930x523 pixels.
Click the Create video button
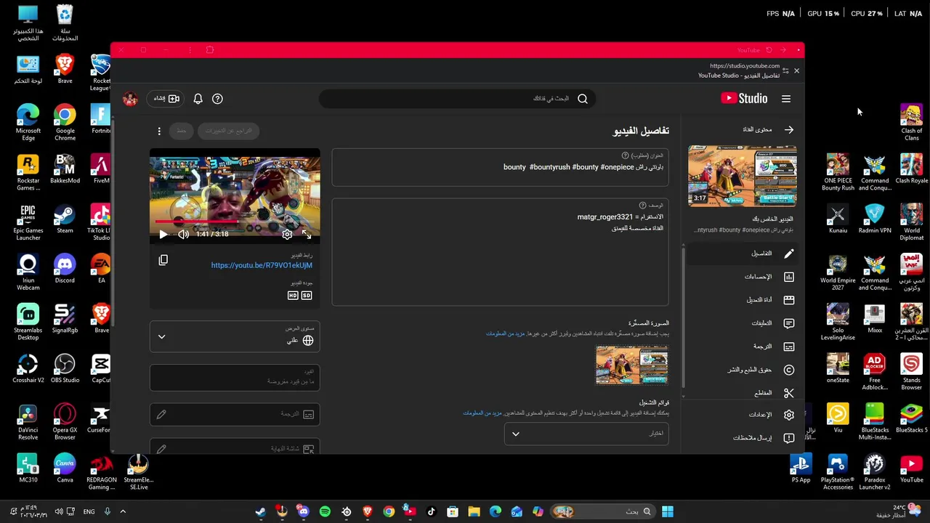point(166,99)
